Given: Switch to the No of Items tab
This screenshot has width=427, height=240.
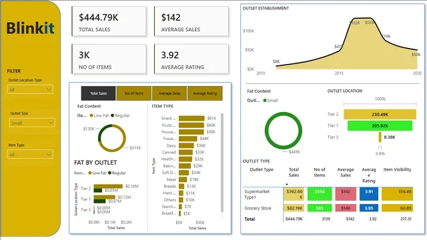Looking at the screenshot, I should pyautogui.click(x=133, y=93).
